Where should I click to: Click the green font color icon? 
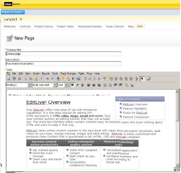pos(127,85)
